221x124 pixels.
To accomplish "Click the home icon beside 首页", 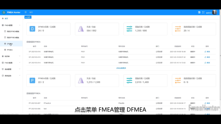I will [x=3, y=18].
